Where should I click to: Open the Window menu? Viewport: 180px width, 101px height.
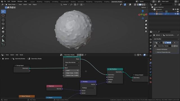coord(20,1)
